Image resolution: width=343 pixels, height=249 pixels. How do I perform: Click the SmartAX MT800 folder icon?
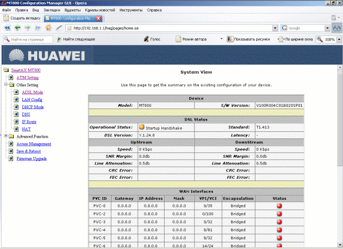6,70
